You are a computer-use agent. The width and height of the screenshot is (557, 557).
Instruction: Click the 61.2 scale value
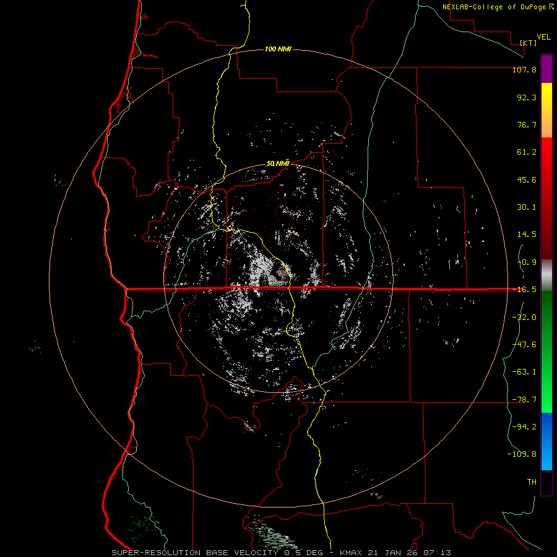coord(527,152)
